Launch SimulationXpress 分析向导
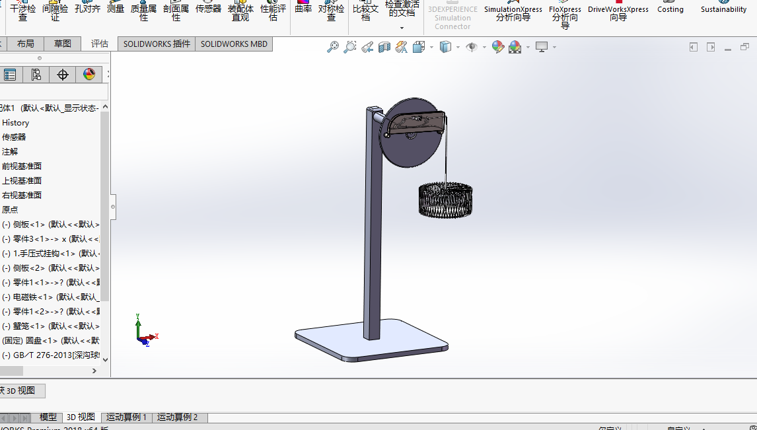The image size is (757, 430). pyautogui.click(x=513, y=13)
